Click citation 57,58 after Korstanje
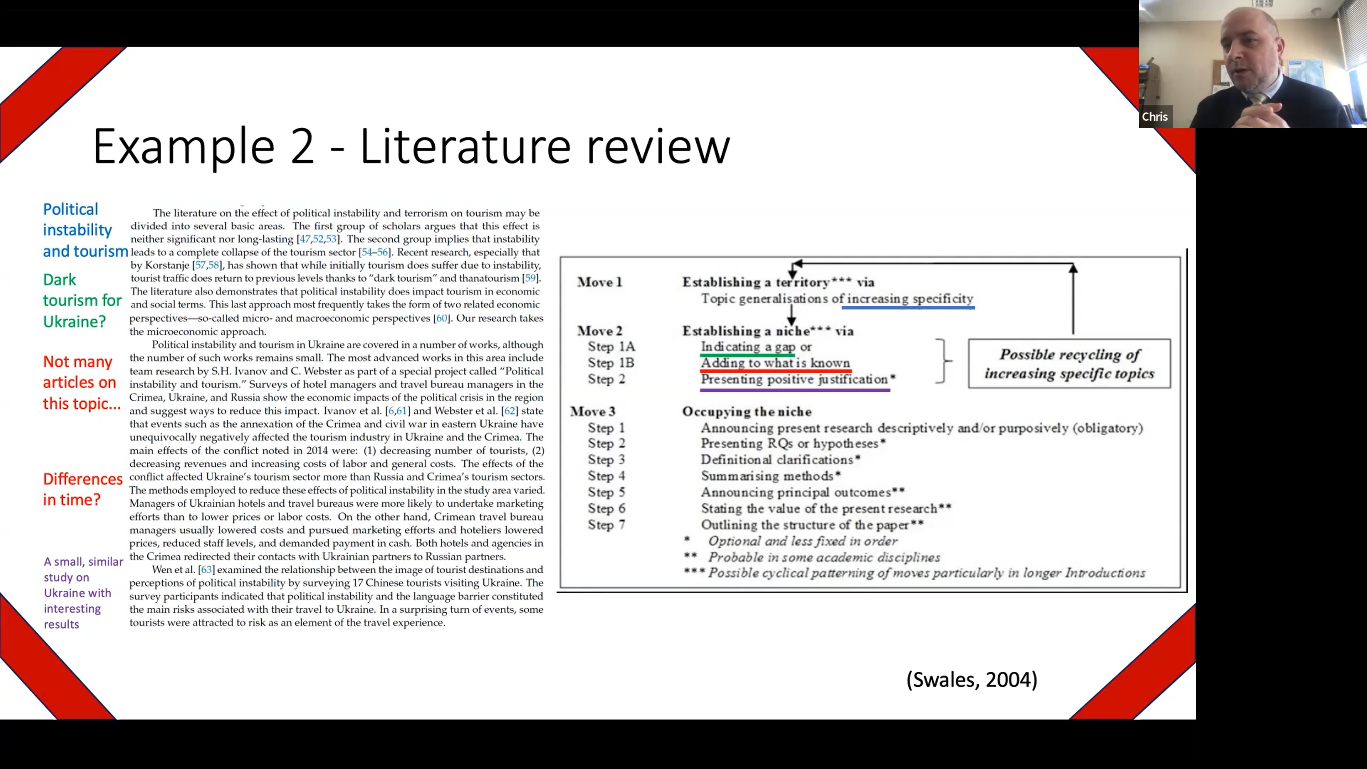The image size is (1367, 769). (x=207, y=265)
